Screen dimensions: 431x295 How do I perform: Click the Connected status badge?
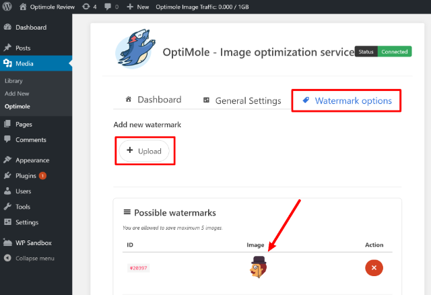point(395,51)
